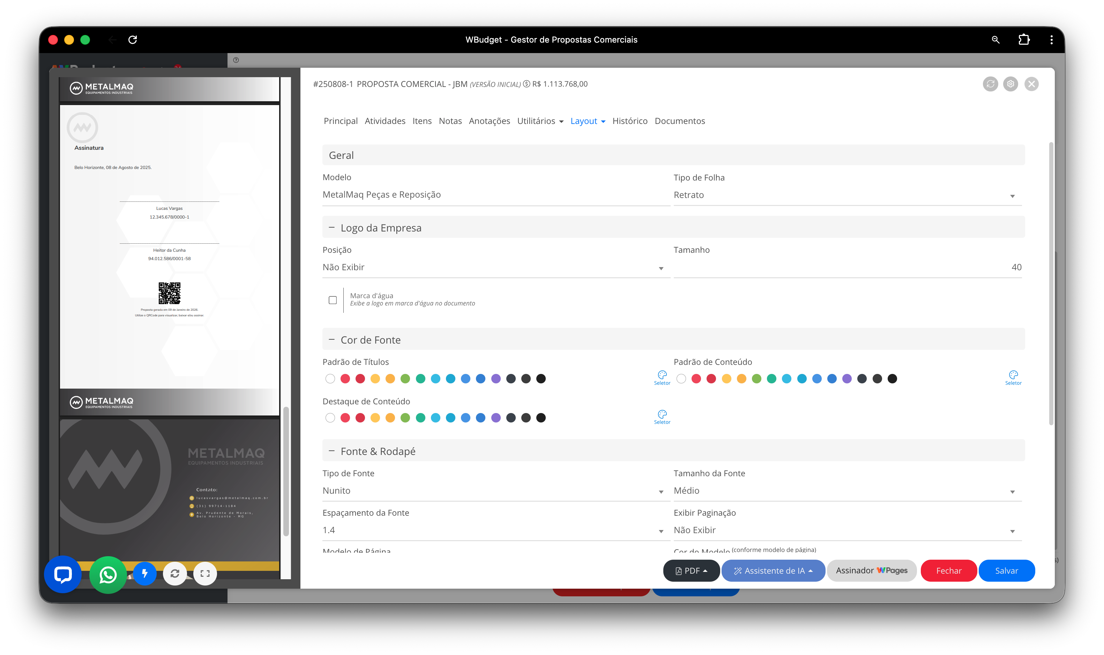
Task: Collapse the Logo da Empresa section
Action: tap(332, 227)
